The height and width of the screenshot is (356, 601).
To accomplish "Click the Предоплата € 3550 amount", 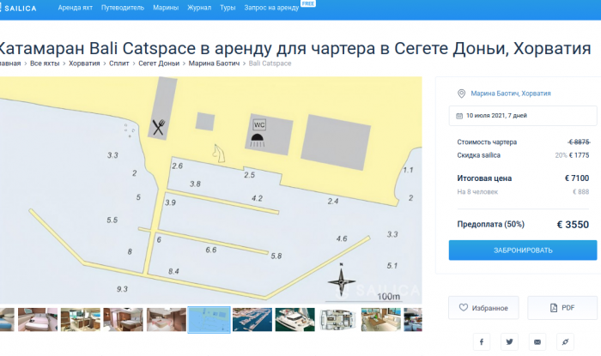I will [573, 225].
